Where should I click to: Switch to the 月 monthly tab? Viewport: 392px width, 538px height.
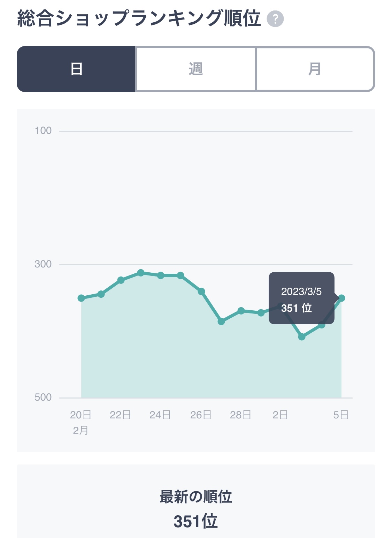coord(315,69)
